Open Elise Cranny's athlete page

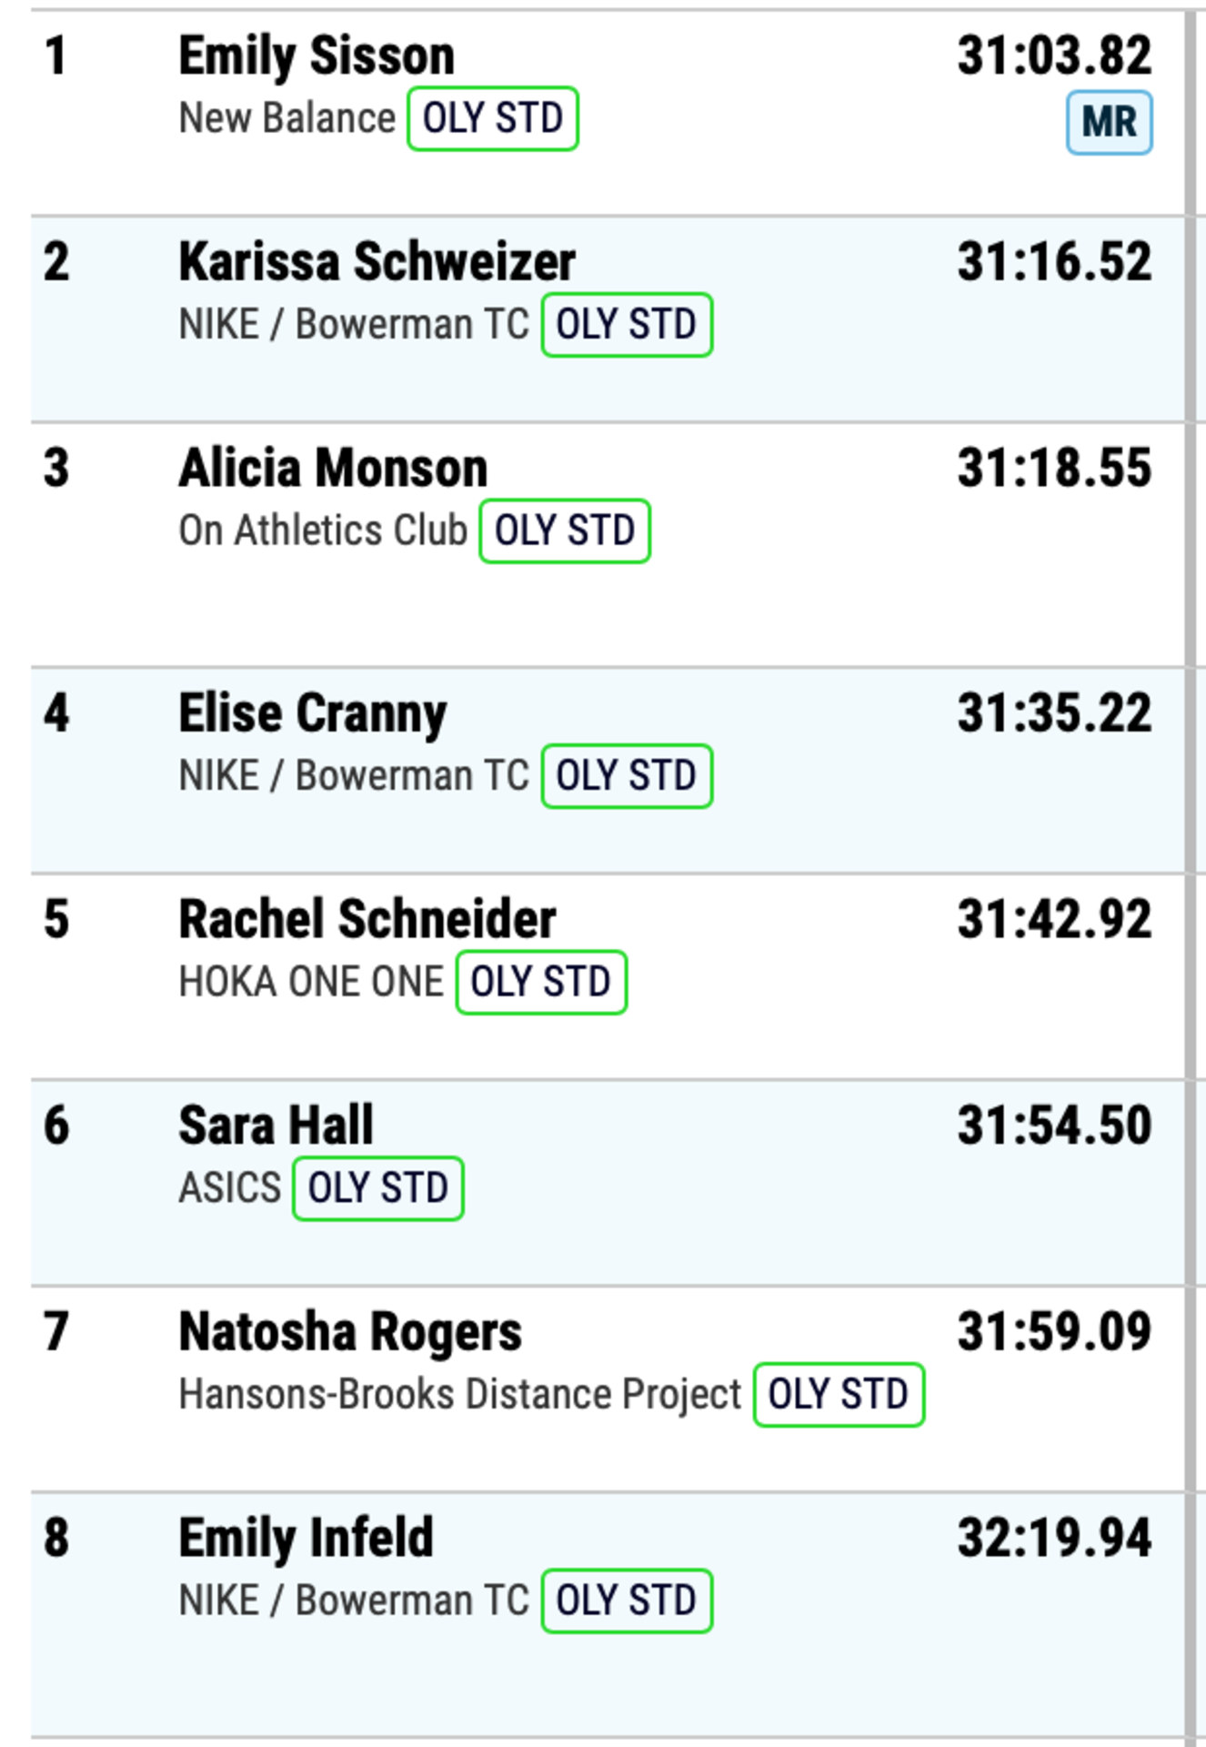point(313,713)
